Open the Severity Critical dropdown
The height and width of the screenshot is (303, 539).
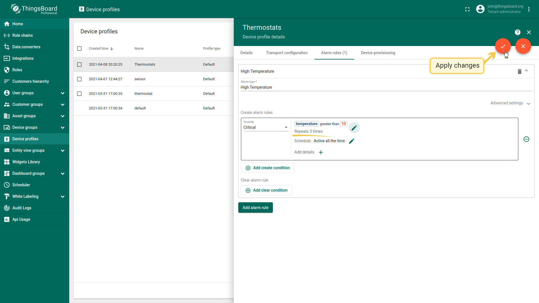(266, 127)
